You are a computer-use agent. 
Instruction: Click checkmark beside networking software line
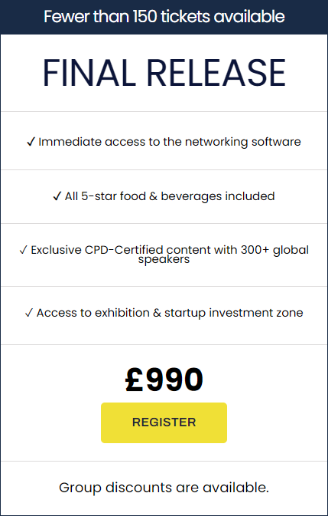31,142
